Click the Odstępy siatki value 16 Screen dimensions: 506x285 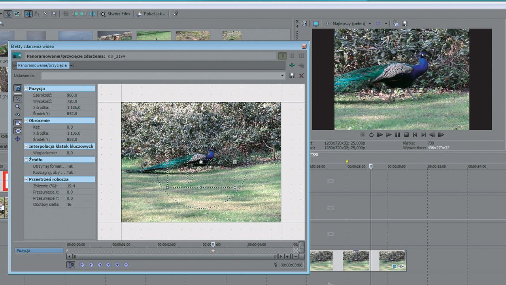click(x=80, y=204)
